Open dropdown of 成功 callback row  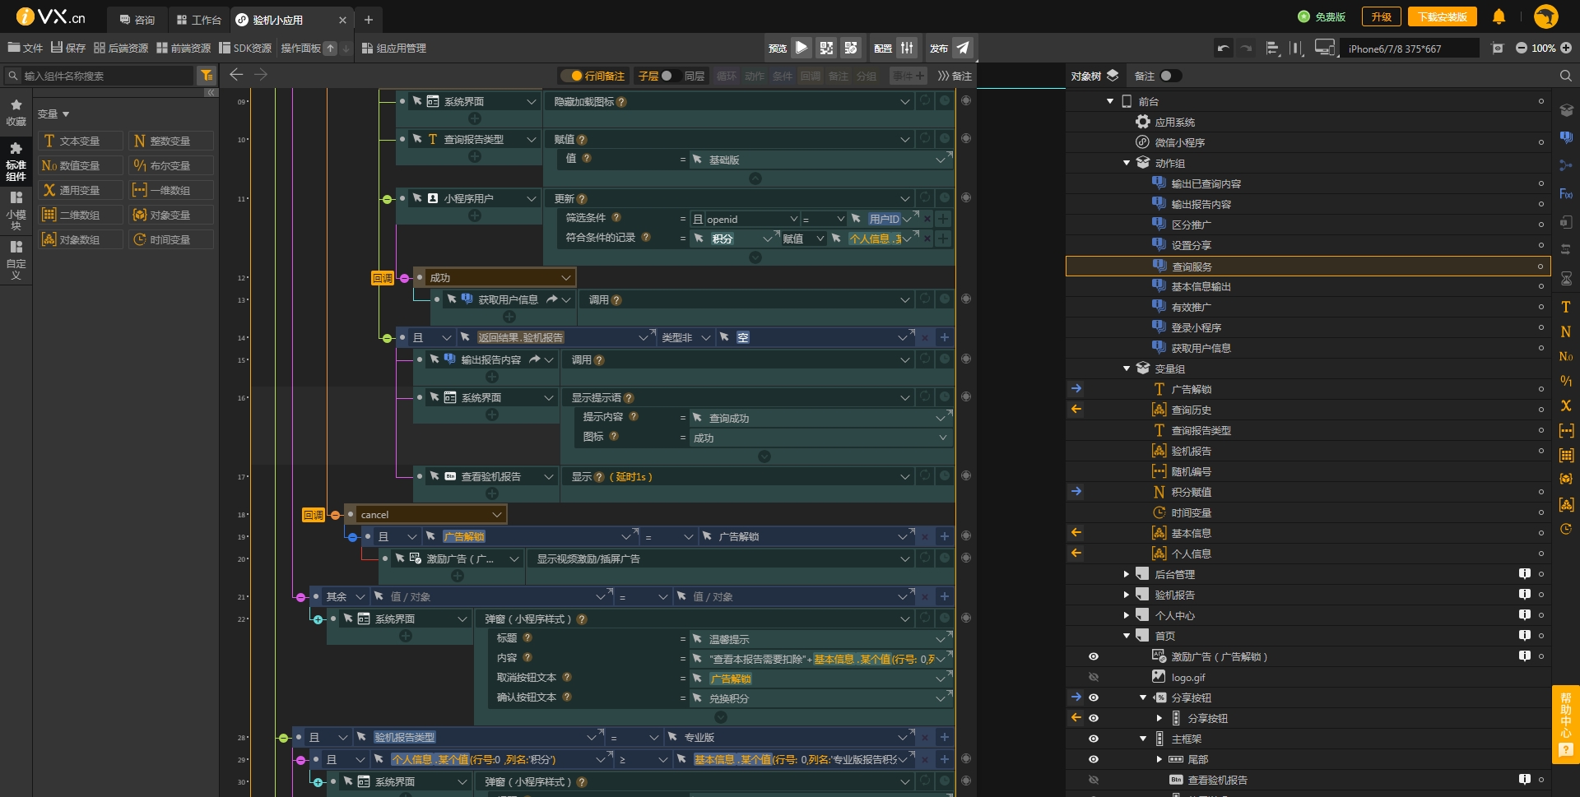566,278
